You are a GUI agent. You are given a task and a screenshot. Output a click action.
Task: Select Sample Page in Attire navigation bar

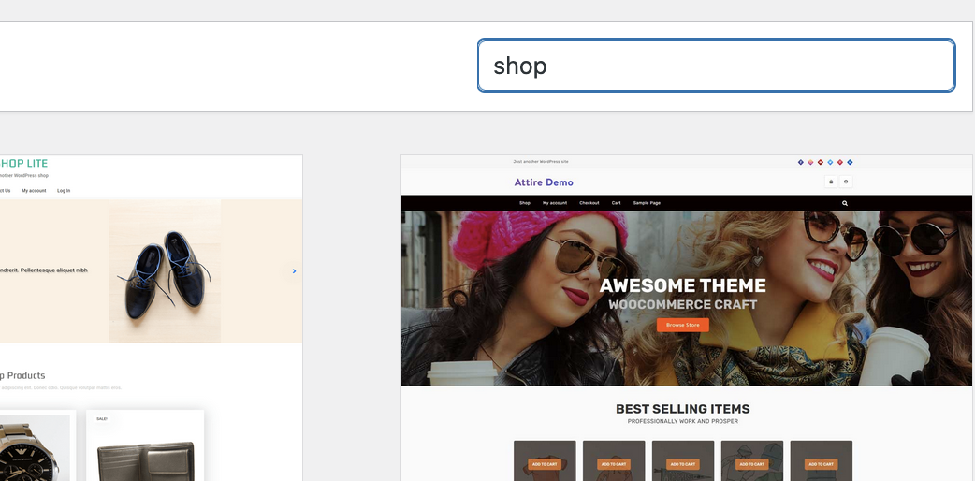tap(647, 203)
